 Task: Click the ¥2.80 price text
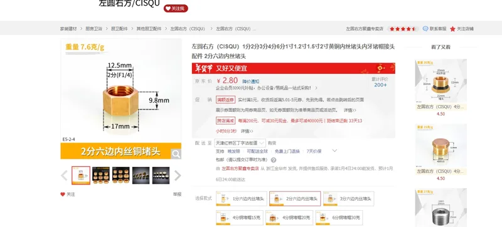[x=227, y=81]
